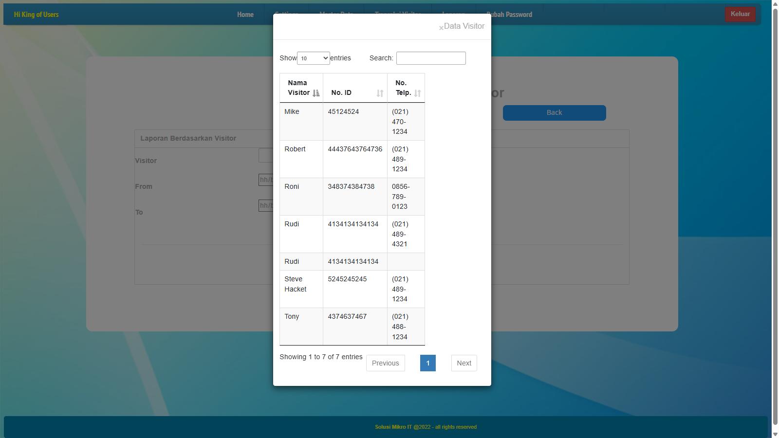Select Steve Hacket in the table
This screenshot has height=438, width=779.
(x=295, y=284)
